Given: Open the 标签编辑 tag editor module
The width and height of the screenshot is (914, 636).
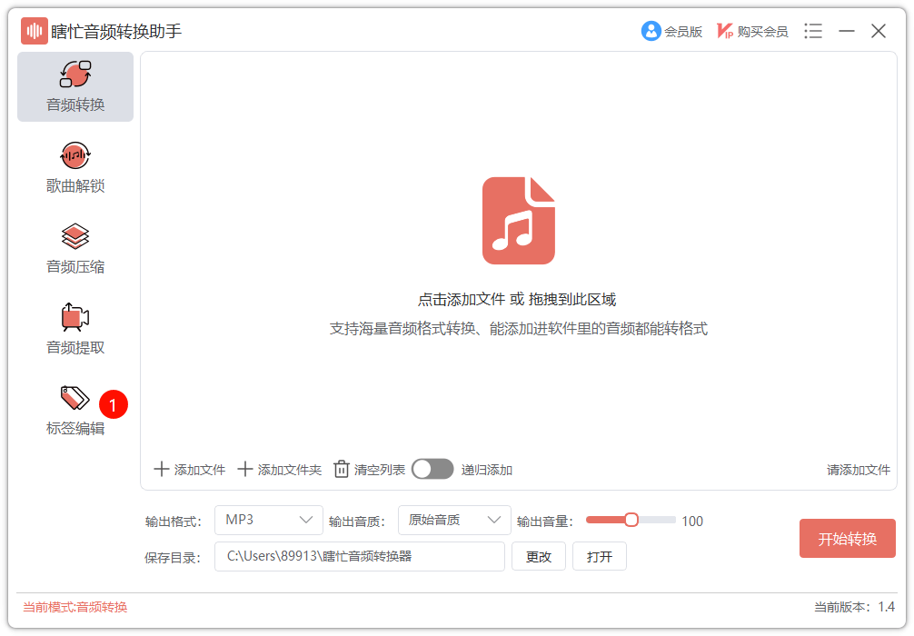Looking at the screenshot, I should 75,411.
